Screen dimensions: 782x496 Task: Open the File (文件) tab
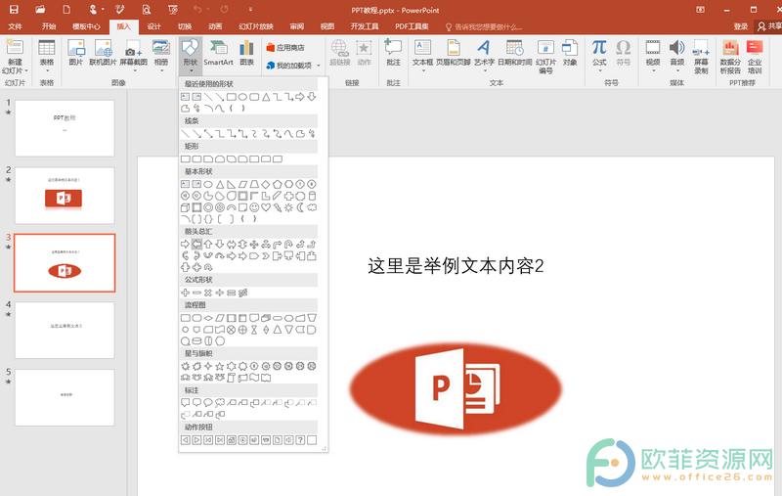15,26
